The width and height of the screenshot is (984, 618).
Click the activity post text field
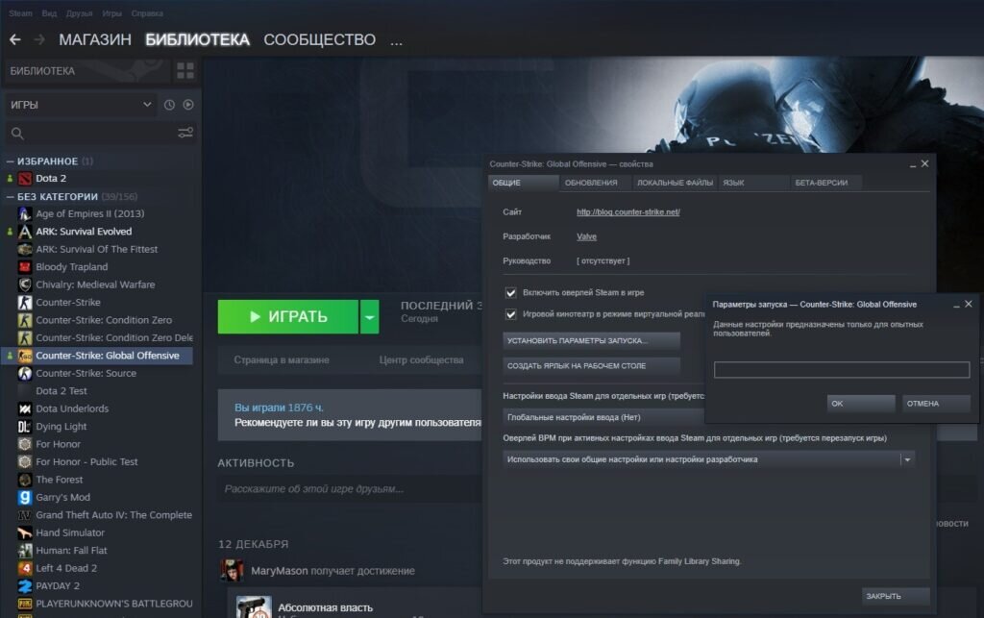click(352, 489)
